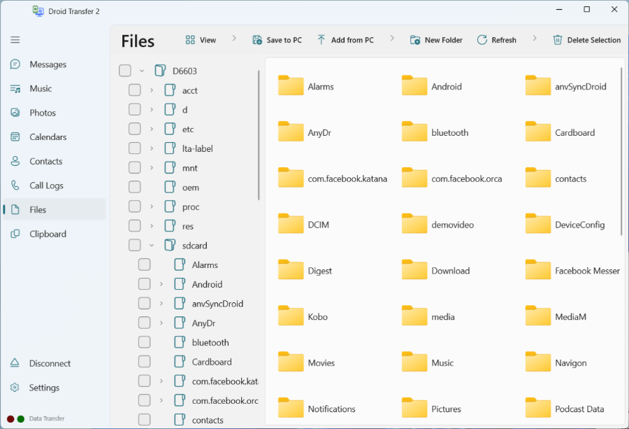The height and width of the screenshot is (429, 629).
Task: Click the Add from PC upload icon
Action: point(321,40)
